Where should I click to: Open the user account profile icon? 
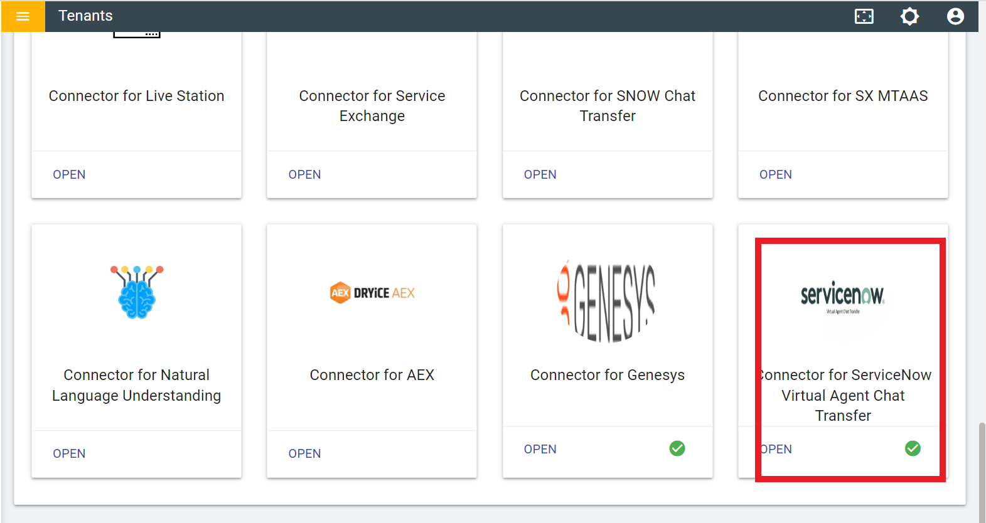pyautogui.click(x=955, y=16)
